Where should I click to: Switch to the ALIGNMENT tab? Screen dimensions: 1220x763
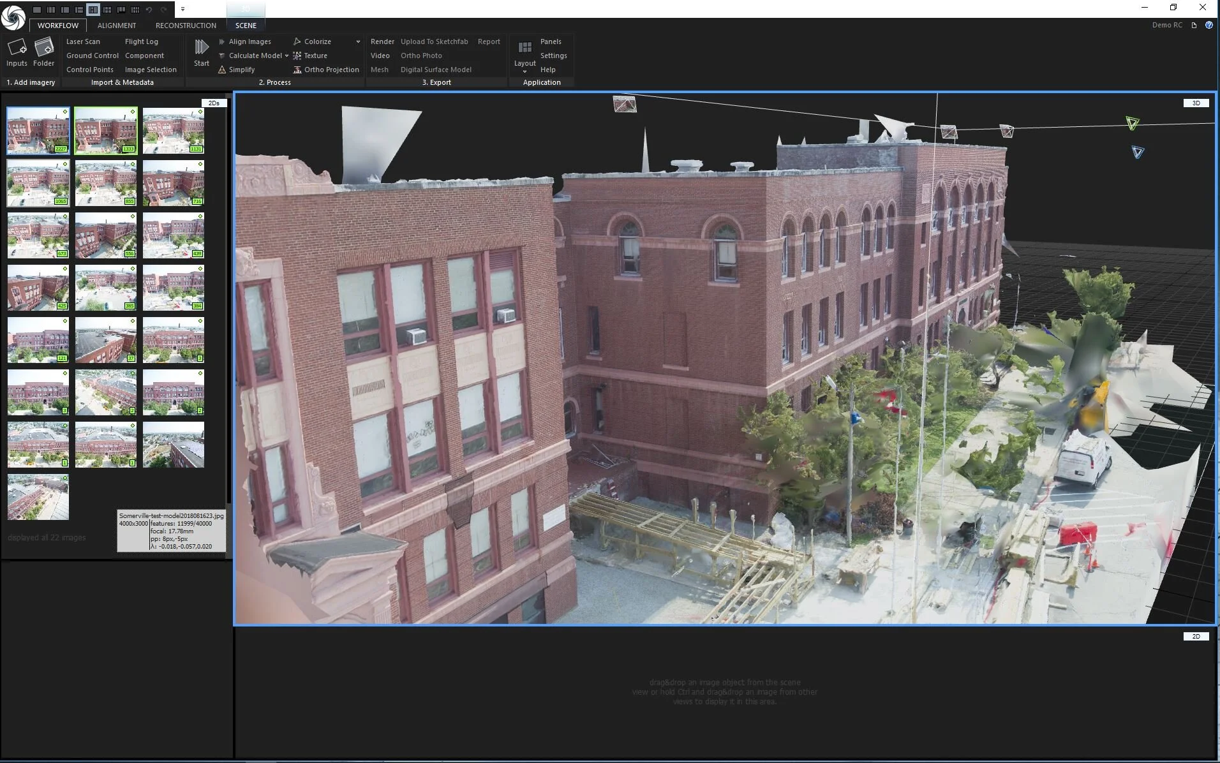(x=117, y=26)
